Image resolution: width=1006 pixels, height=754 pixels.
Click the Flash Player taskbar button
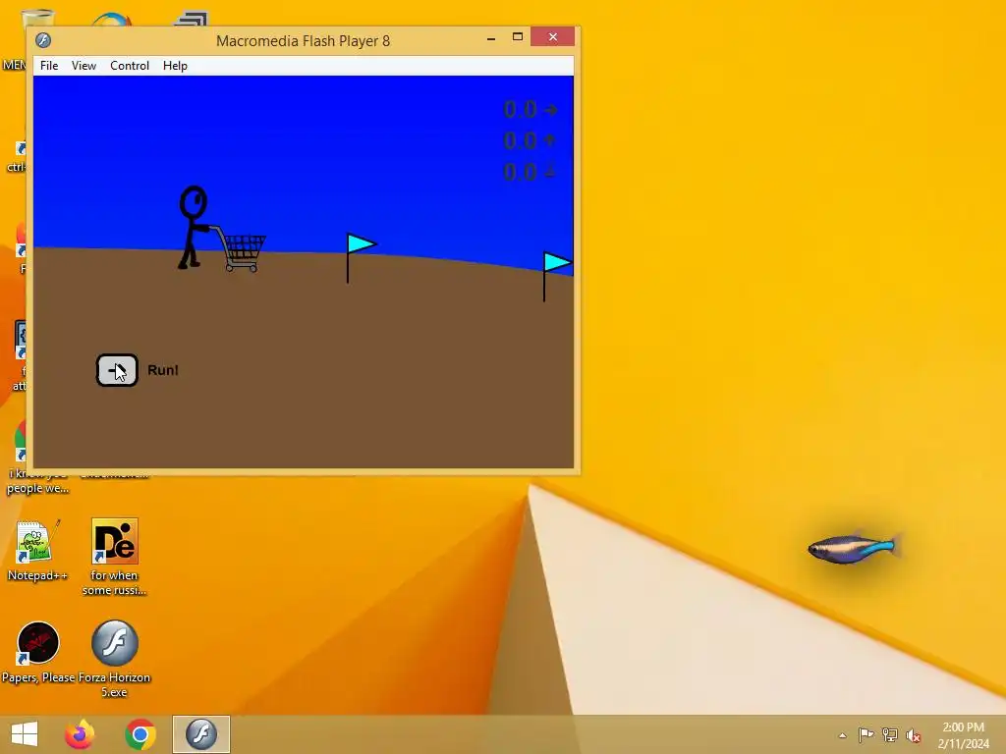200,734
